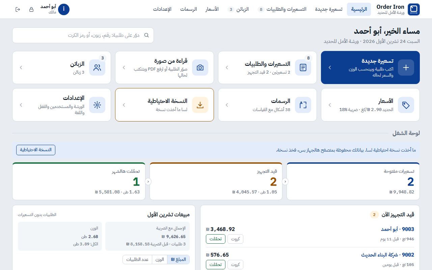Open التسعيرات والطلبيات in the top navigation
The height and width of the screenshot is (270, 432).
point(282,9)
